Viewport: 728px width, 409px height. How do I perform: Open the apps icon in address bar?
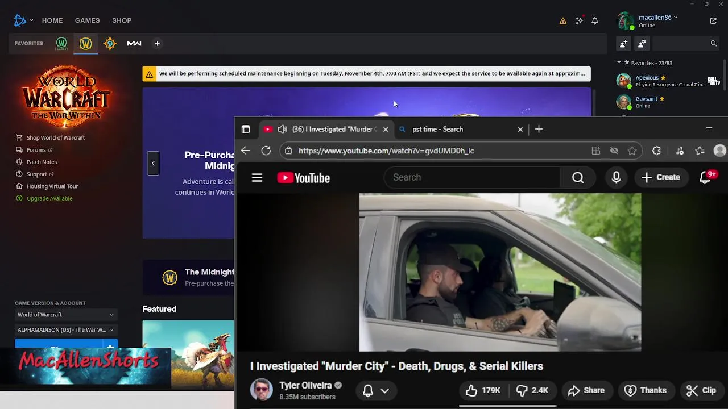coord(596,151)
